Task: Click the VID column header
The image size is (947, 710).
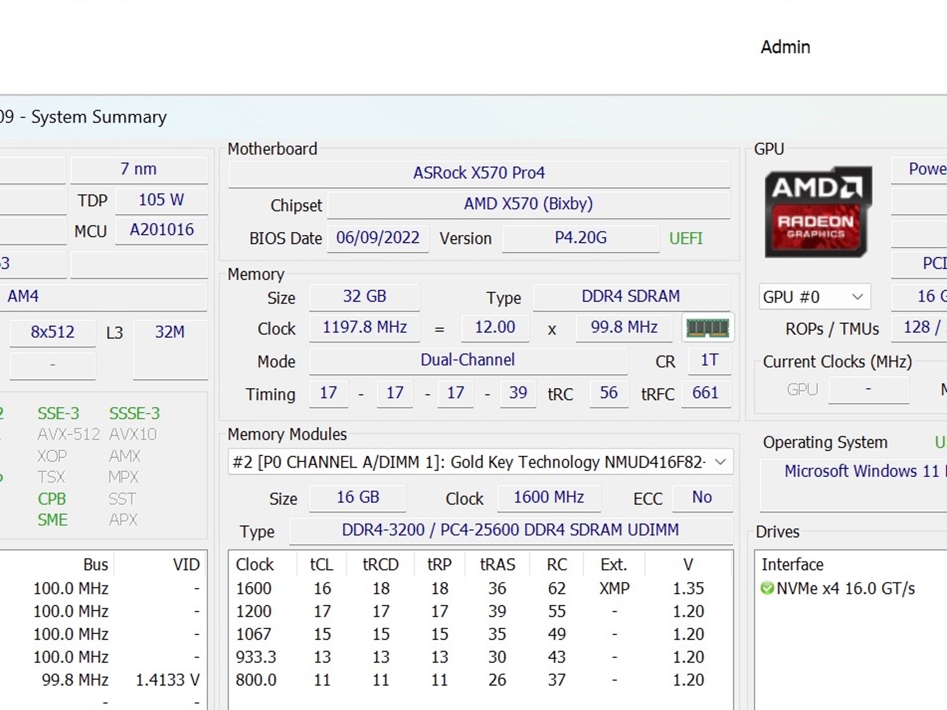Action: 160,564
